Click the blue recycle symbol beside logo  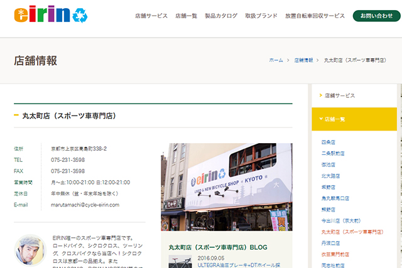79,15
